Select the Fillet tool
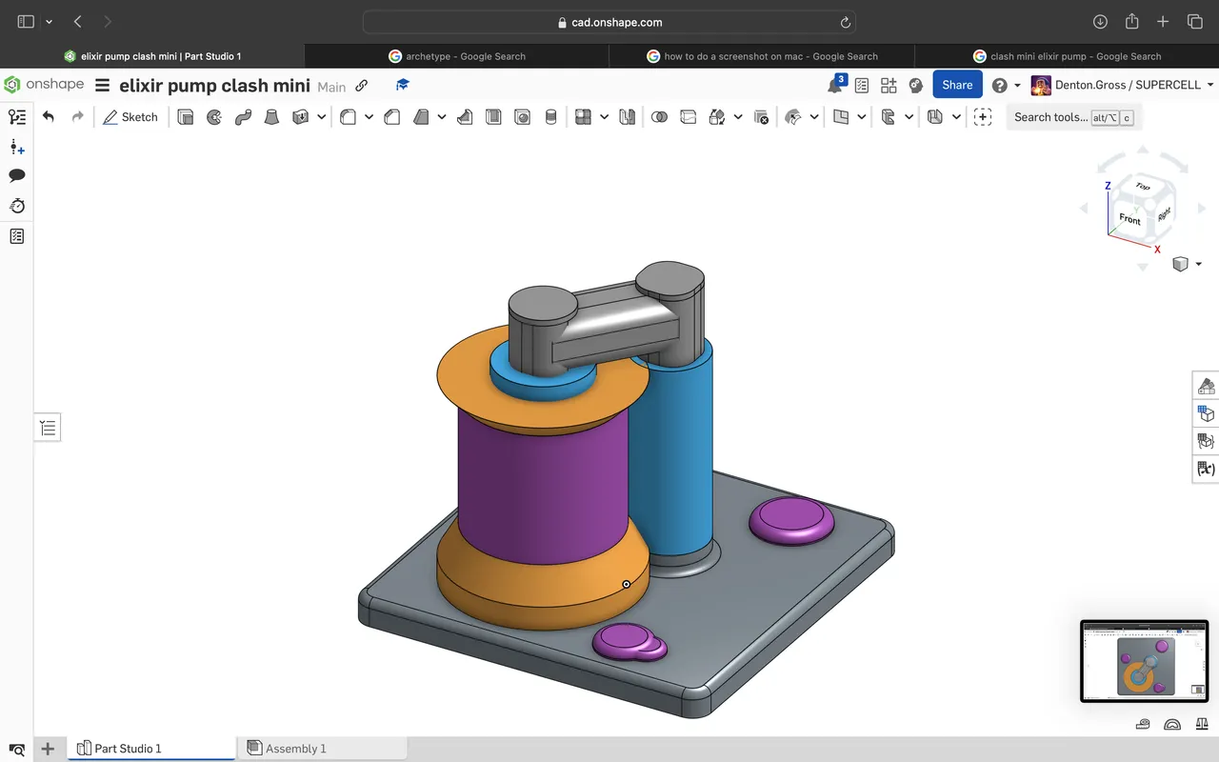The width and height of the screenshot is (1219, 762). click(x=348, y=117)
